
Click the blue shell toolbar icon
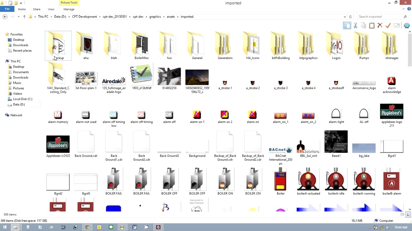point(407,26)
